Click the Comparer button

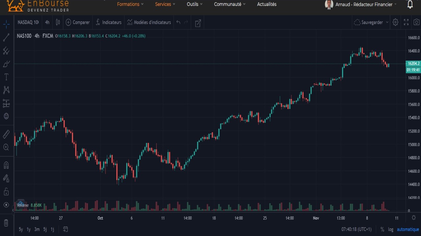click(78, 22)
